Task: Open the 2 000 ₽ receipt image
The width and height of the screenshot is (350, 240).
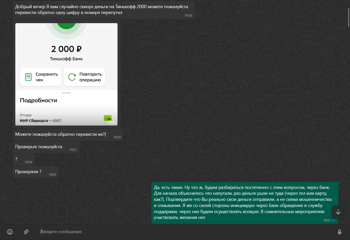Action: [66, 74]
